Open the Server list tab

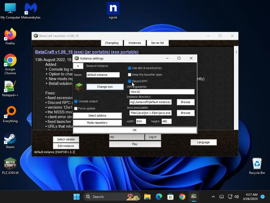point(158,43)
